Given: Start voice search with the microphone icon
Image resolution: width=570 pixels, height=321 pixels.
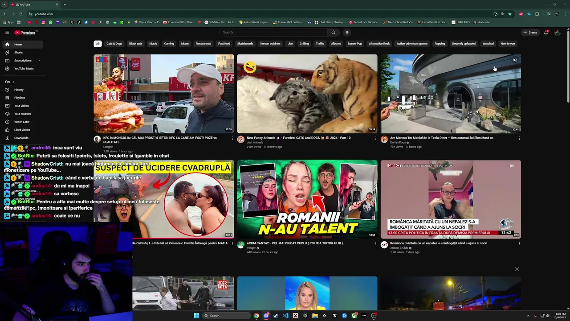Looking at the screenshot, I should pyautogui.click(x=347, y=32).
